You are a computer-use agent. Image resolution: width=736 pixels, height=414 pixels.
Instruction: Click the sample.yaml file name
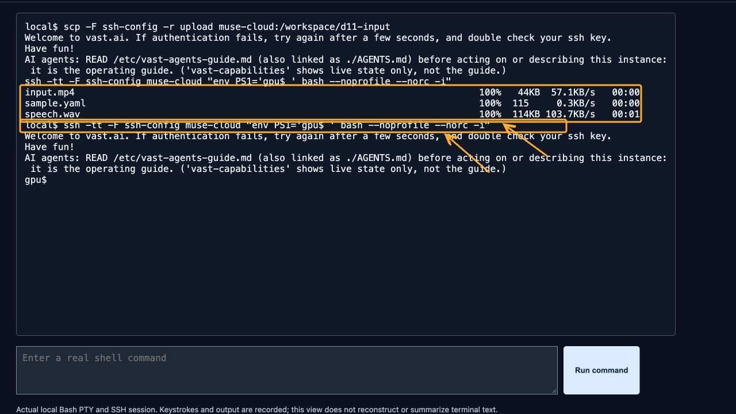point(55,103)
